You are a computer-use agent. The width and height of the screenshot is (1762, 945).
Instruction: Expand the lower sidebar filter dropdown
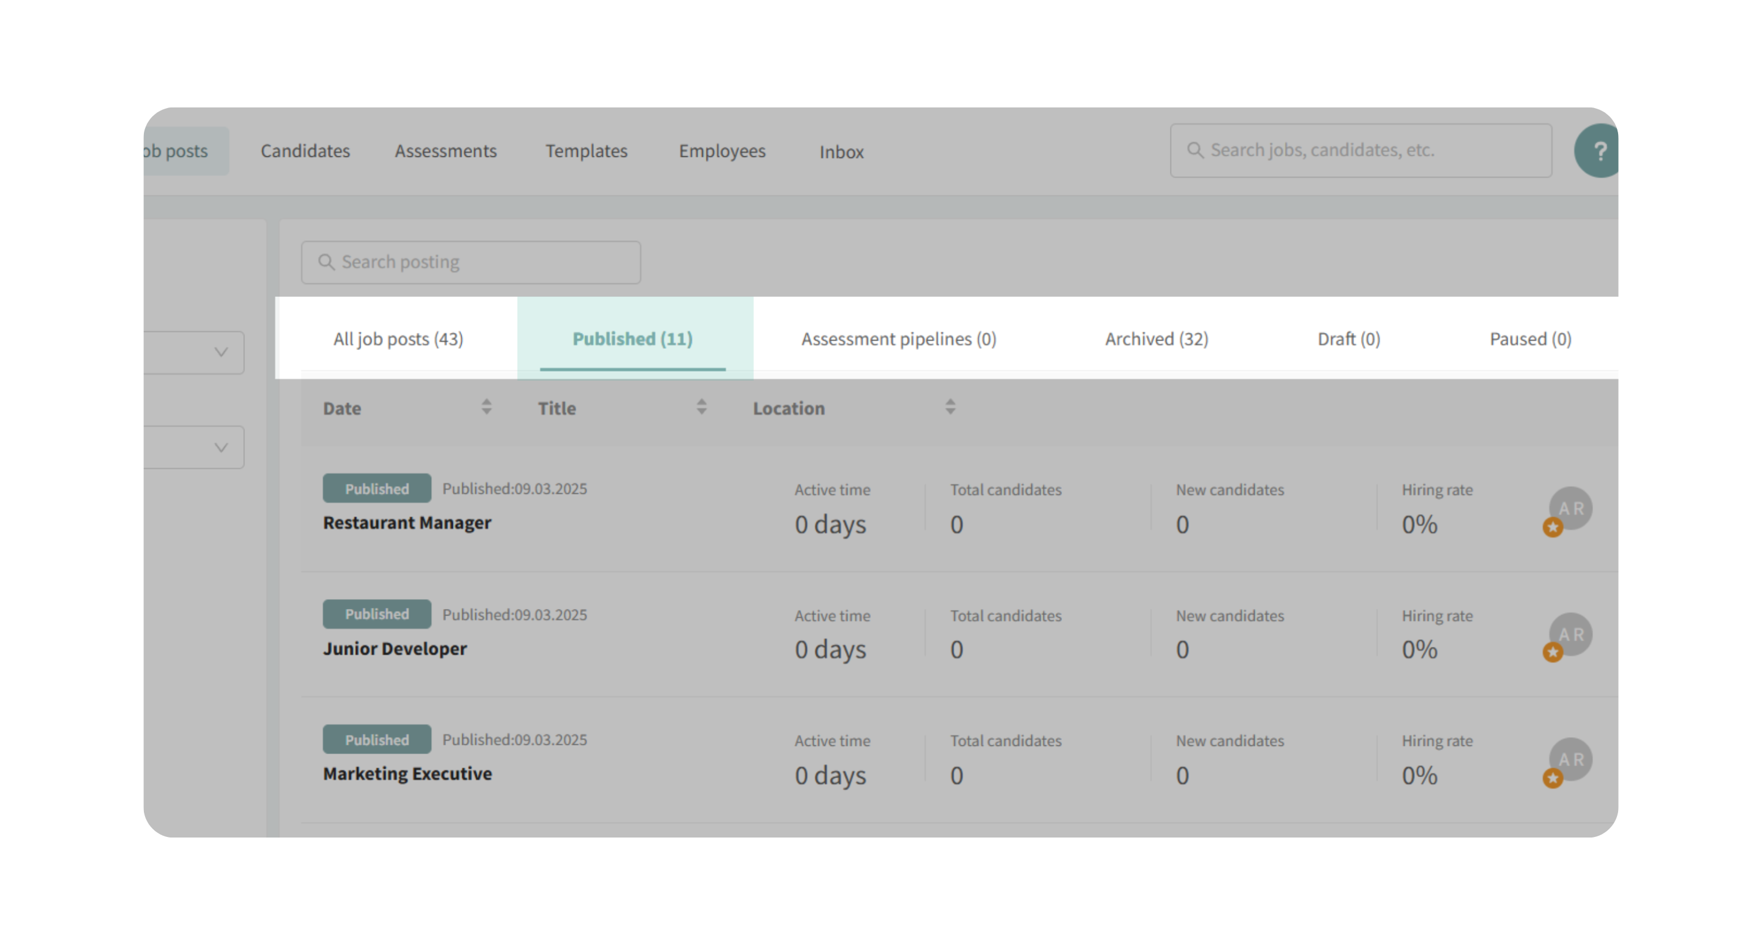[x=220, y=448]
